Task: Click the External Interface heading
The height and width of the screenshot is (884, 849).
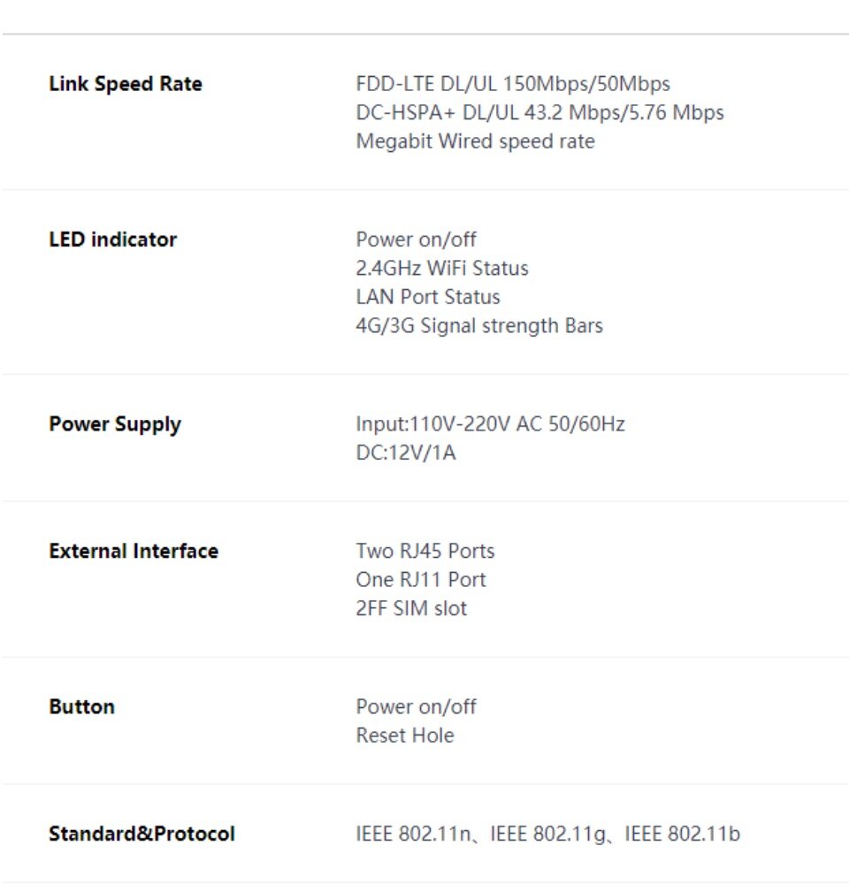Action: tap(134, 551)
